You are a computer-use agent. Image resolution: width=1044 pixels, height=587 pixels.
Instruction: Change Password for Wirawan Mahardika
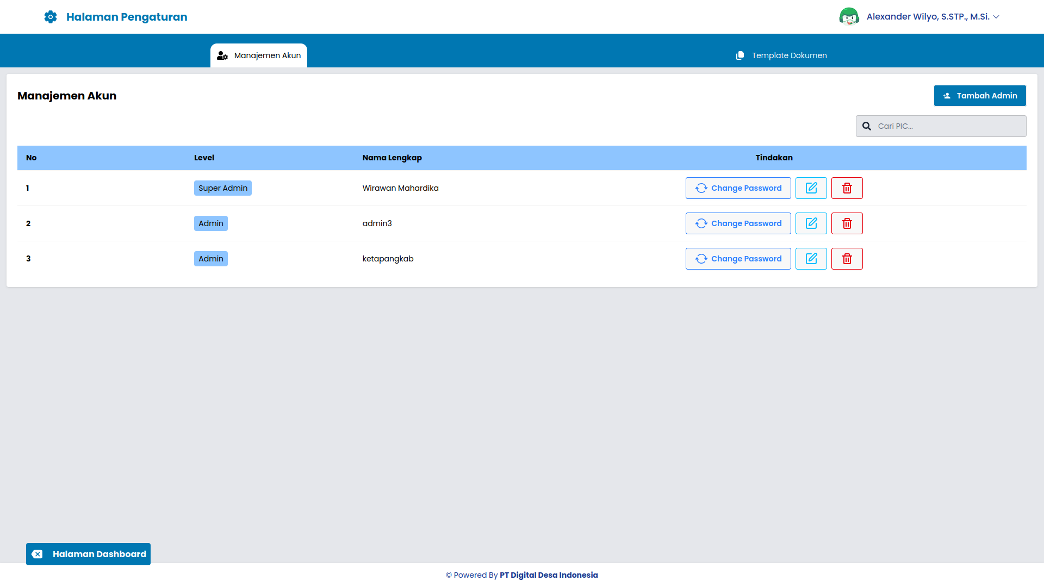pyautogui.click(x=738, y=188)
